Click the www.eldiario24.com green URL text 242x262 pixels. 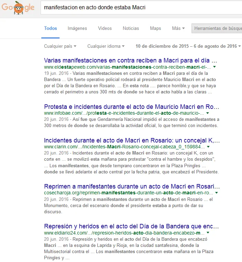click(x=124, y=233)
